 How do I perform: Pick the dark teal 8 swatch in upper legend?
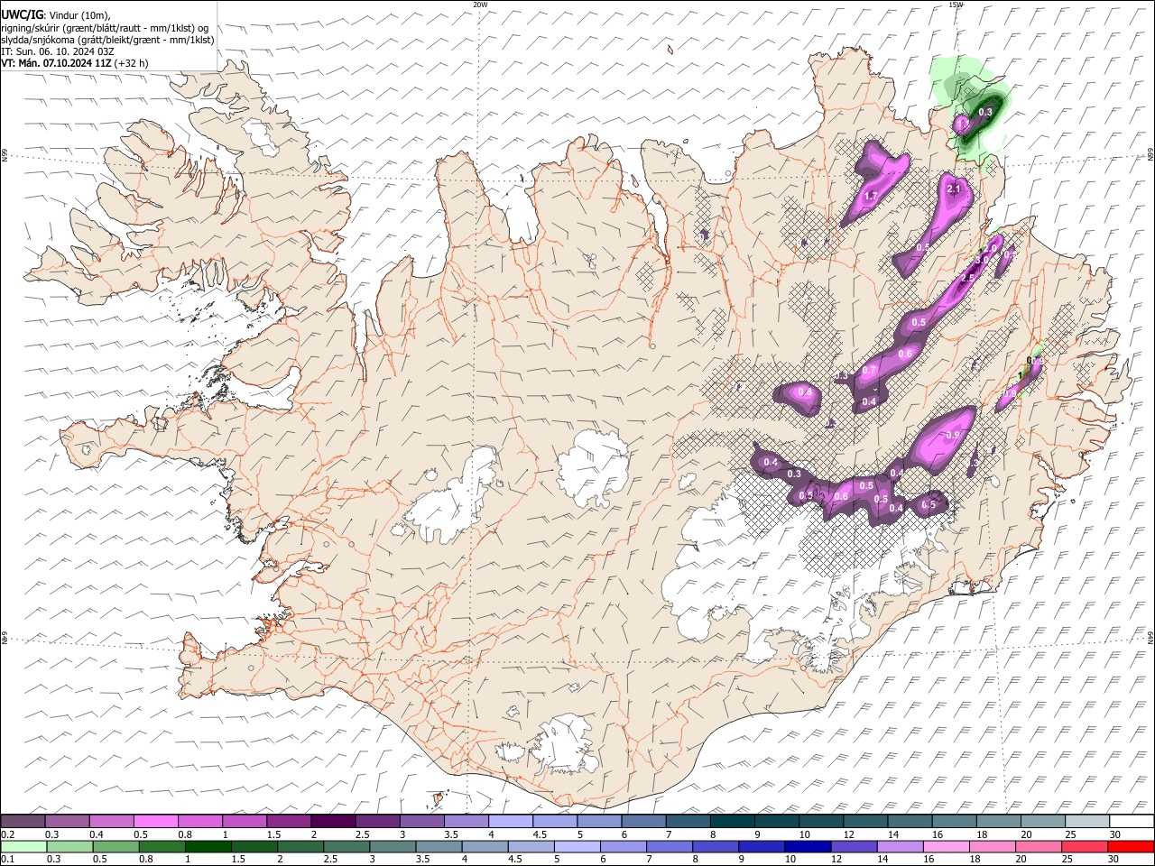[732, 821]
